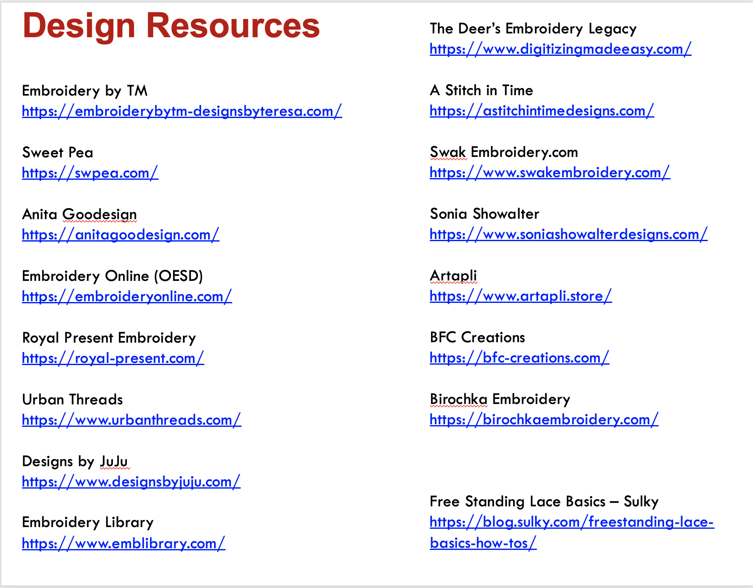Open the blog.sulky.com freestanding-lace link
753x588 pixels.
572,532
